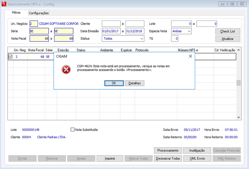The width and height of the screenshot is (249, 169).
Task: Click the Imprimir button
Action: click(110, 158)
